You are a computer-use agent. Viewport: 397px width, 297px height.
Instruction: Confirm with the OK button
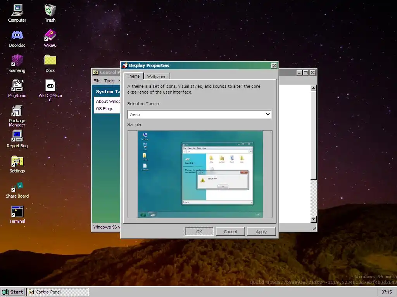pos(199,232)
